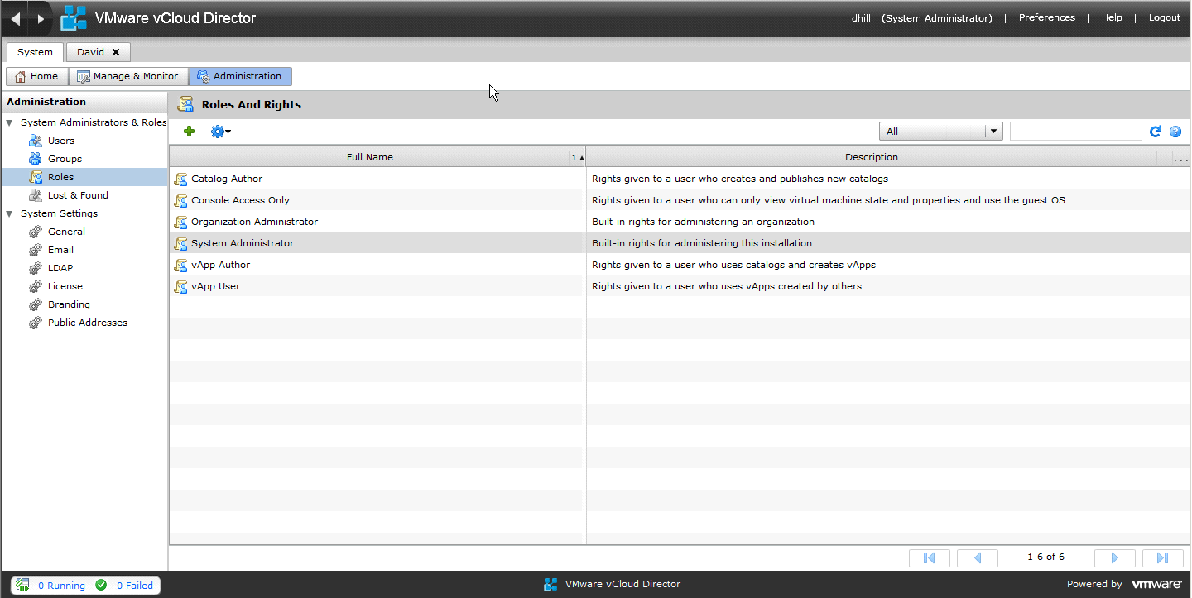Click the vApp User role icon
Image resolution: width=1192 pixels, height=598 pixels.
point(181,286)
